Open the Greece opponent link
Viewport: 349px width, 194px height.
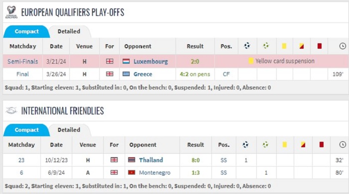click(x=143, y=74)
